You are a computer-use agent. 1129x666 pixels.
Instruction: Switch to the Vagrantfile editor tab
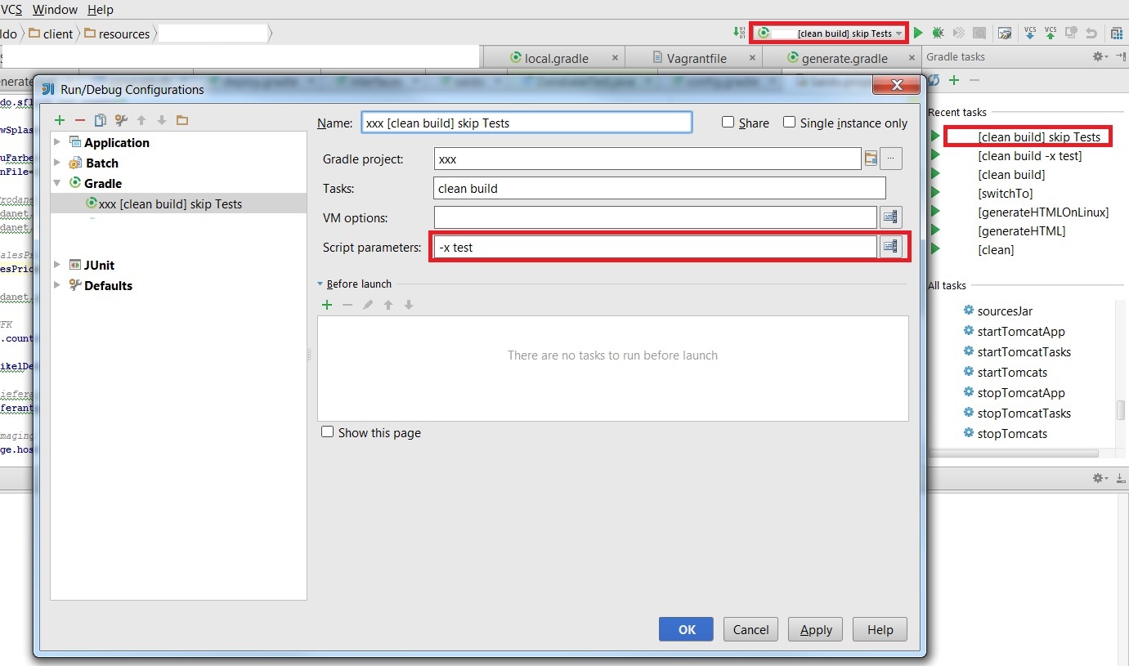coord(697,58)
